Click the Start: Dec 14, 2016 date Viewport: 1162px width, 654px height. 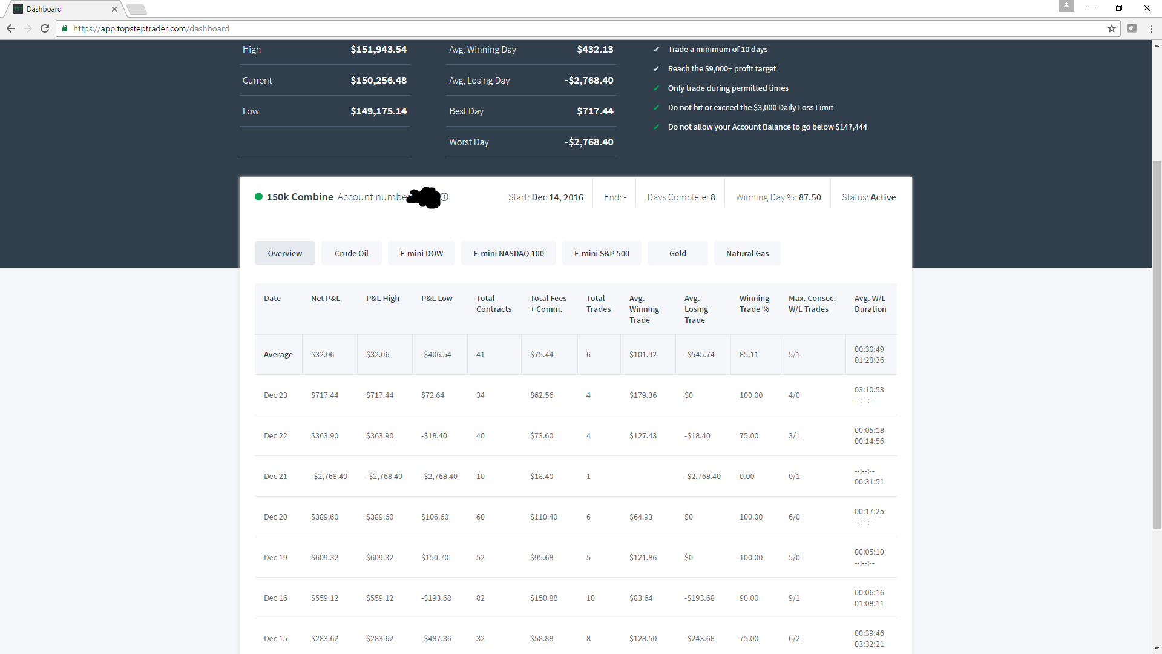[x=546, y=197]
